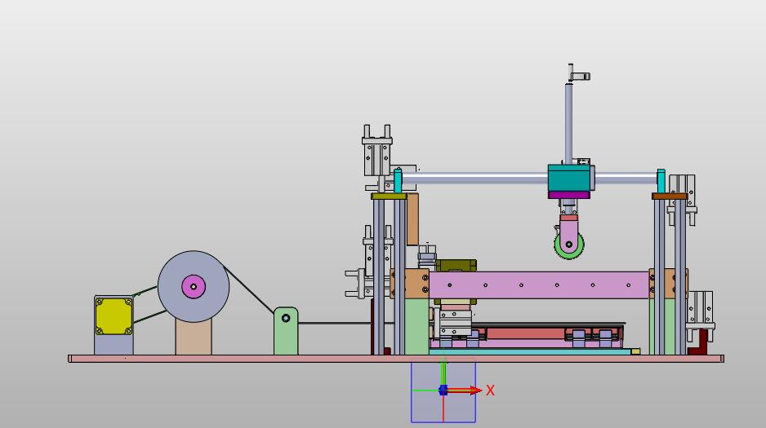Click the green Y axis arrow
This screenshot has height=428, width=766.
click(x=443, y=373)
